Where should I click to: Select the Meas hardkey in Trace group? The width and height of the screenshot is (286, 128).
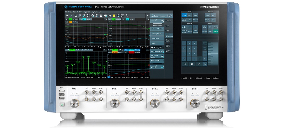tap(184, 15)
